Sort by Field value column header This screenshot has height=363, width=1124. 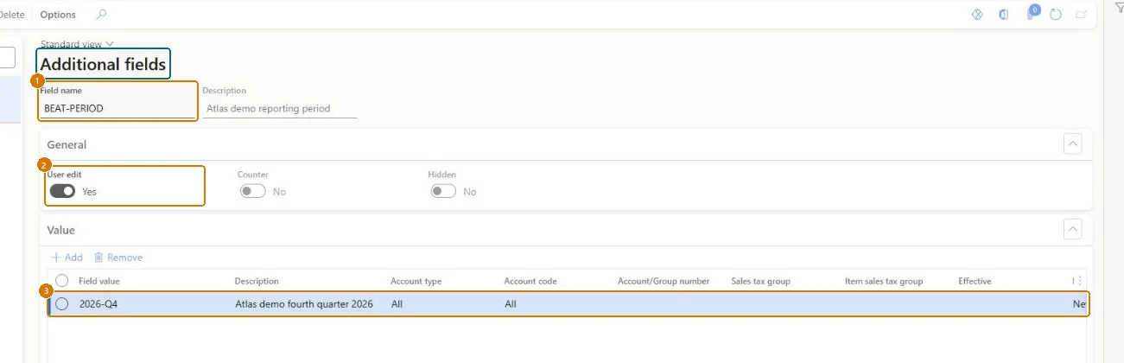pyautogui.click(x=99, y=281)
